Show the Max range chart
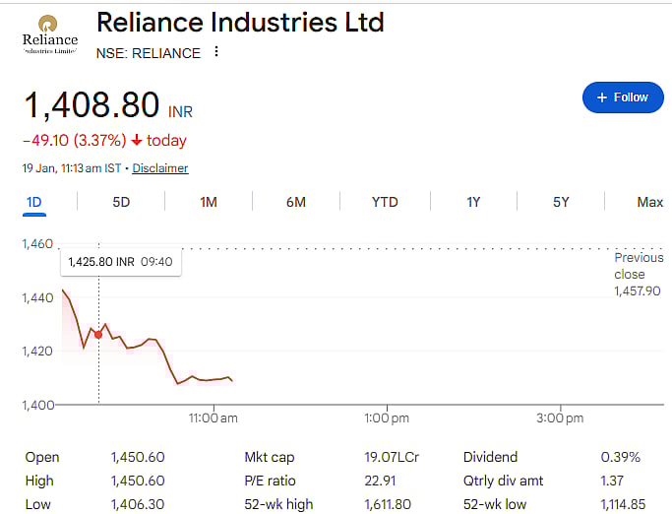 [649, 202]
